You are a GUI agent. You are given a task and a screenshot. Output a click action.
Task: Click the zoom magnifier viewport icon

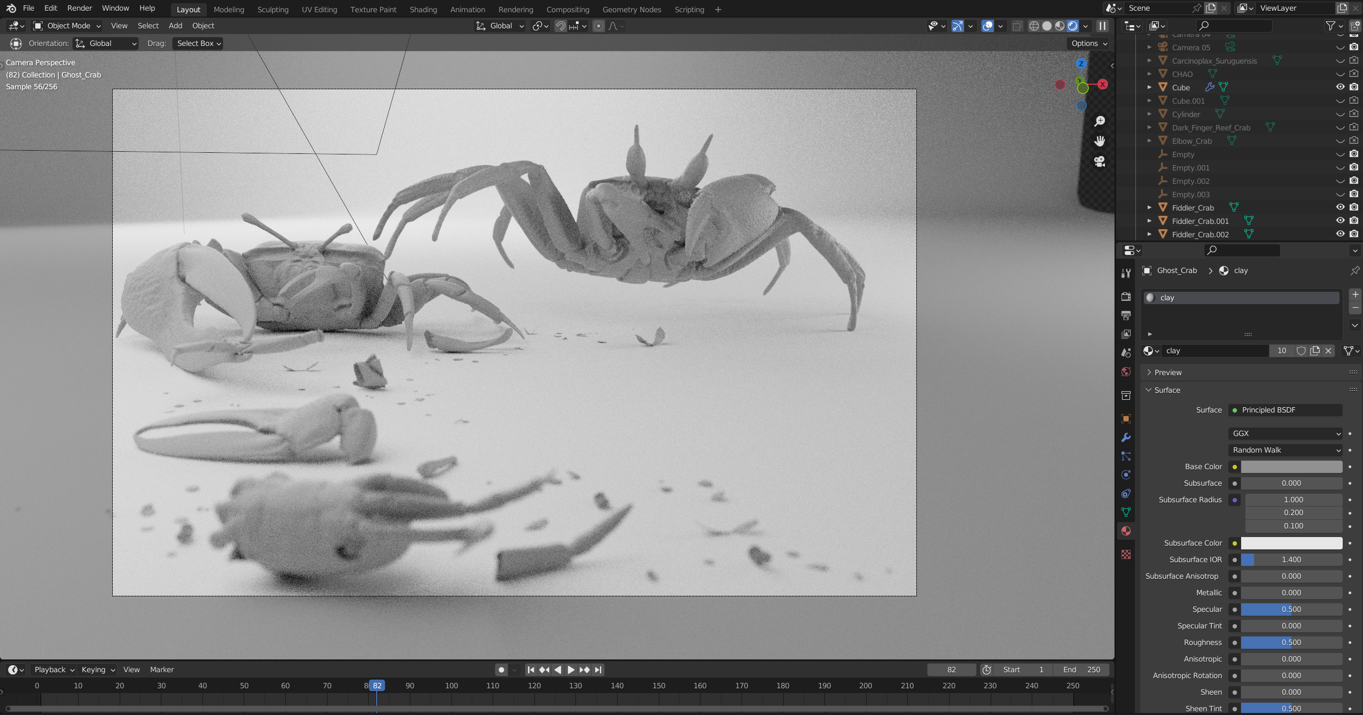tap(1099, 121)
